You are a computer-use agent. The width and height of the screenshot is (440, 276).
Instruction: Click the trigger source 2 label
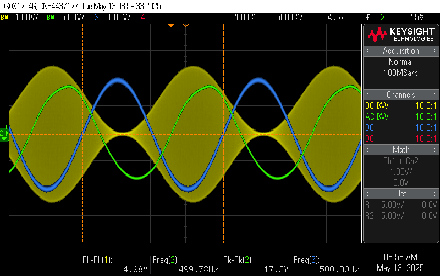pyautogui.click(x=383, y=18)
